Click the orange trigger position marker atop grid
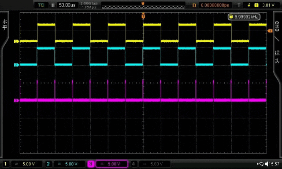The height and width of the screenshot is (169, 282). (143, 16)
